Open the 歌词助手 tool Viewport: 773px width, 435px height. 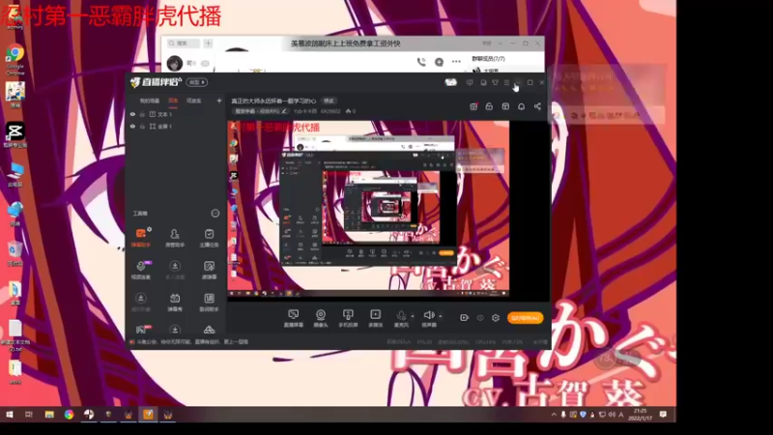[209, 302]
